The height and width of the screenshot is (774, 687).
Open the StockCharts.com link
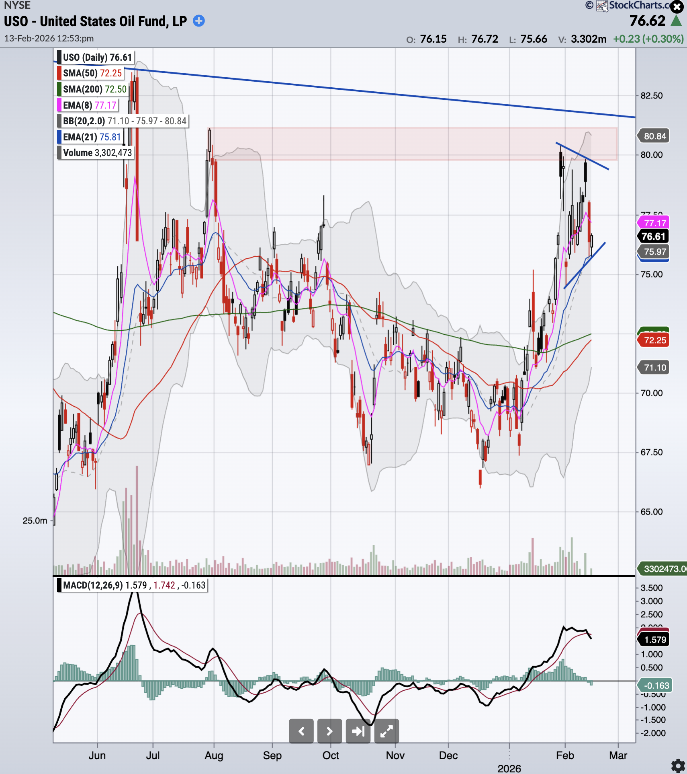pyautogui.click(x=639, y=5)
